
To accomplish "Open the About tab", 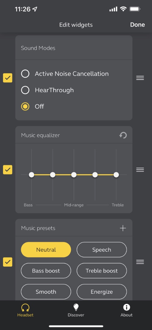I will tap(126, 310).
